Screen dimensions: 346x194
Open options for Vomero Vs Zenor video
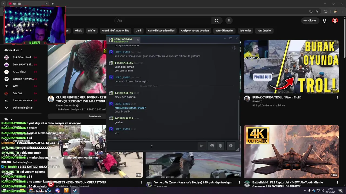click(x=239, y=183)
